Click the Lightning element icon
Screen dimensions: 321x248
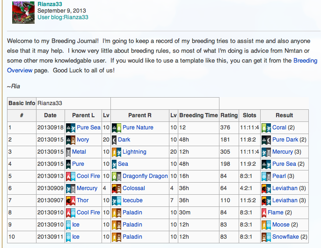tap(117, 152)
